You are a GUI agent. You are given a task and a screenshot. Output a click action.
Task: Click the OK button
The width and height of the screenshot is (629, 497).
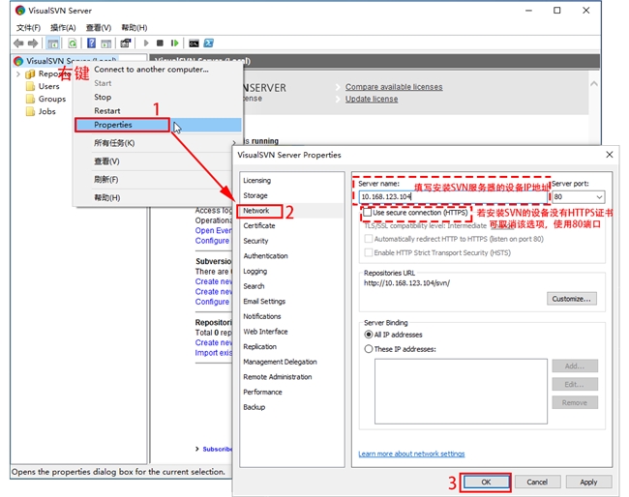pyautogui.click(x=485, y=482)
